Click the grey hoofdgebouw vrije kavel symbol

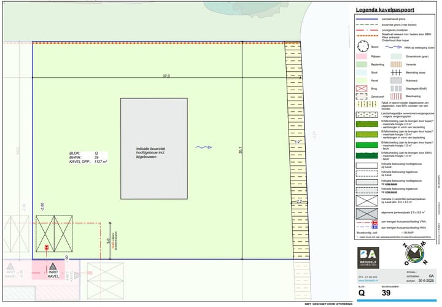pos(366,182)
